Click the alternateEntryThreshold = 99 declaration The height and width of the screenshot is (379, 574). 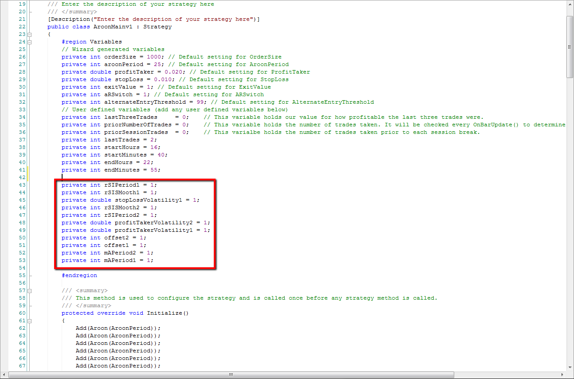(x=134, y=102)
